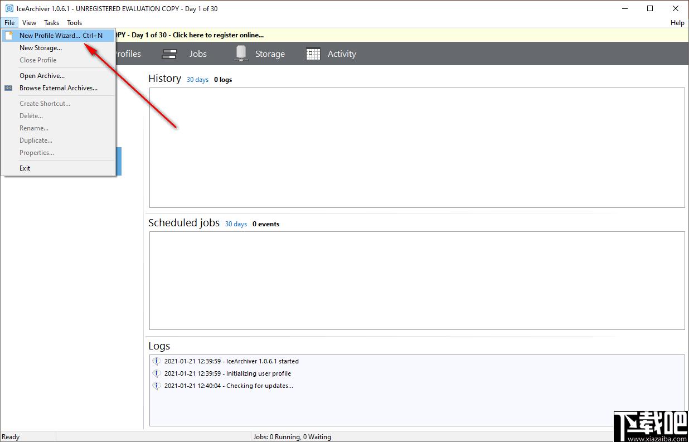
Task: Click log entry 'IceArchiver 1.0.6.1 started'
Action: 231,361
